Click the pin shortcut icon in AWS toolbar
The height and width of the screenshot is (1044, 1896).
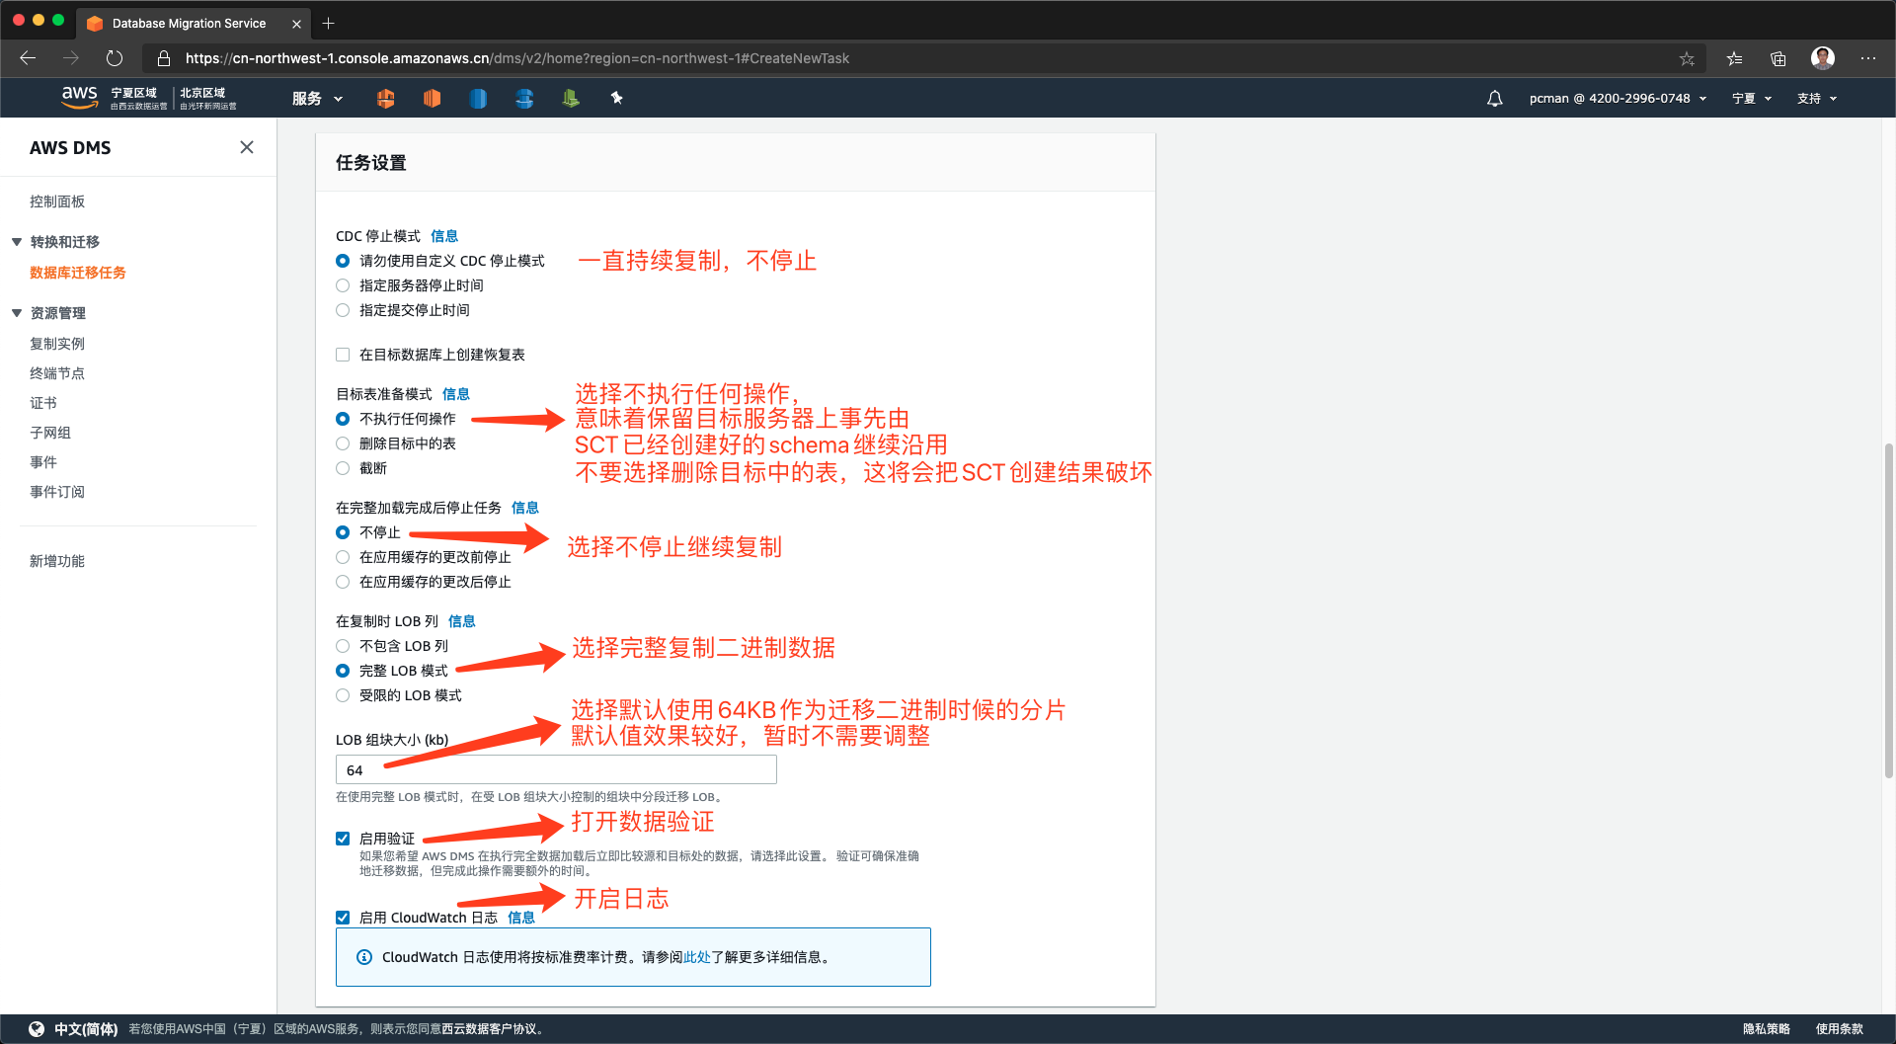(616, 98)
